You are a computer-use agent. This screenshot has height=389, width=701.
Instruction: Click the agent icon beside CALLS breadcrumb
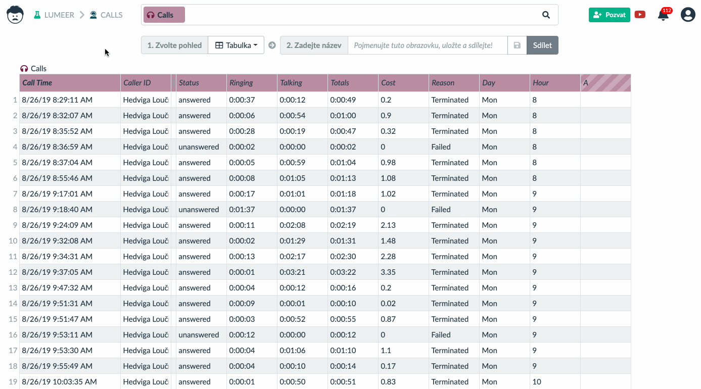pyautogui.click(x=94, y=15)
